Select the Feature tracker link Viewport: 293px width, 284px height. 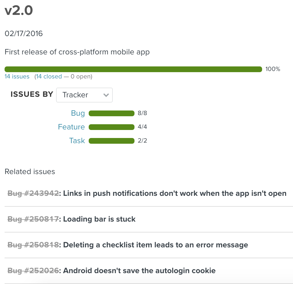[x=71, y=127]
